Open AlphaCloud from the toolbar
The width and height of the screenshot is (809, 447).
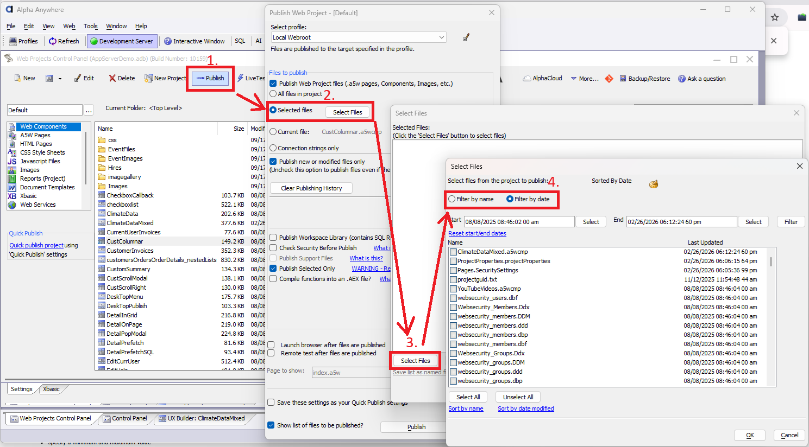click(542, 78)
